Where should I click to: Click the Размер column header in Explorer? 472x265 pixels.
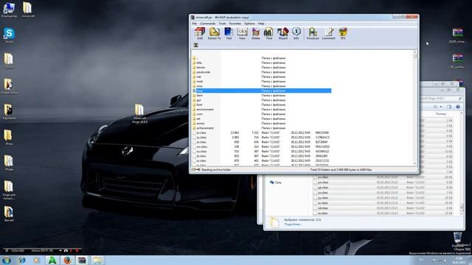pos(441,114)
